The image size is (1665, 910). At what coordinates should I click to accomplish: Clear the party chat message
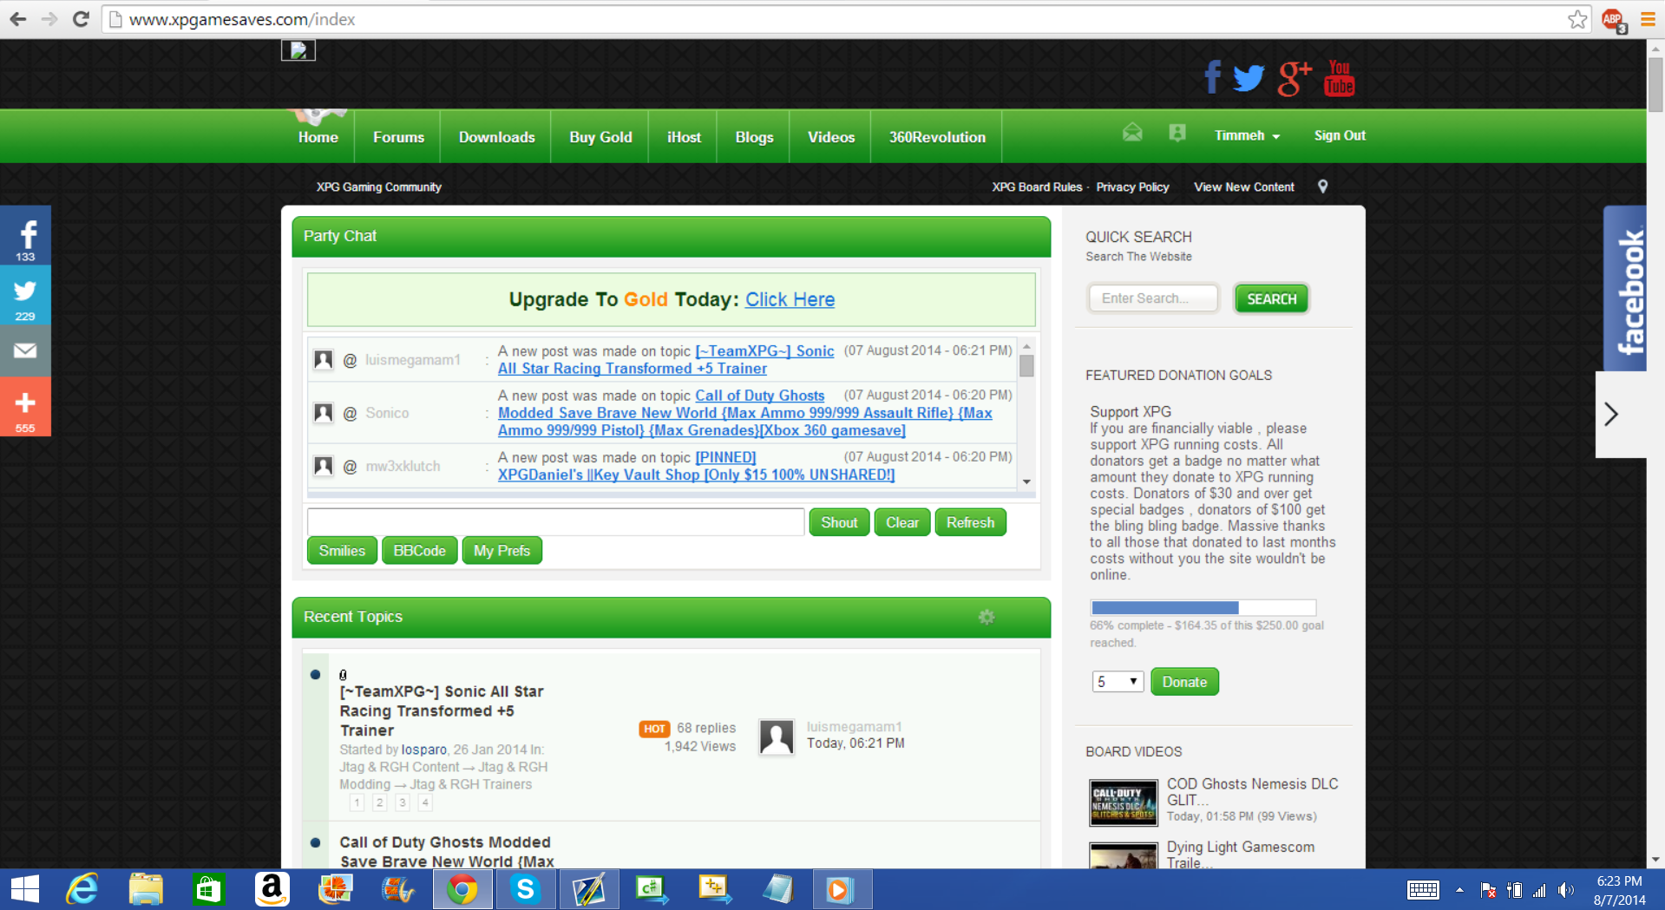pos(902,522)
